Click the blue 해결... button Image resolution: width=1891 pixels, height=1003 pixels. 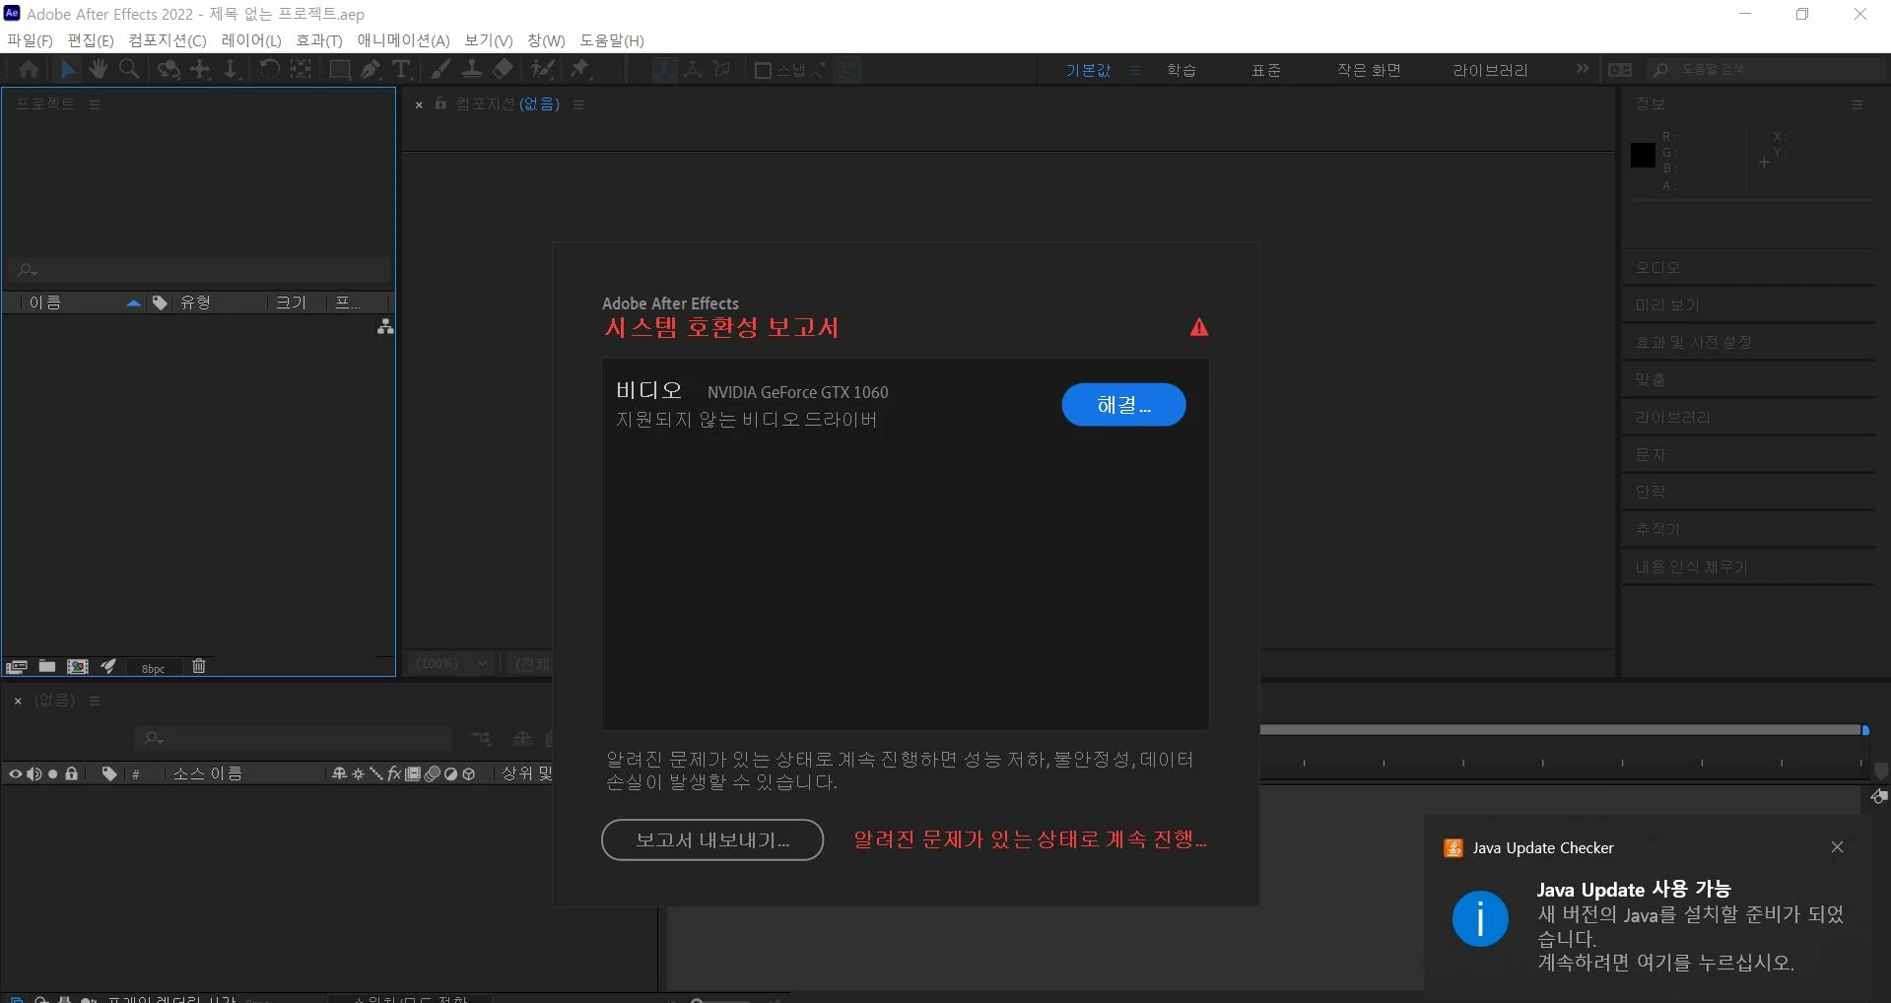1123,405
